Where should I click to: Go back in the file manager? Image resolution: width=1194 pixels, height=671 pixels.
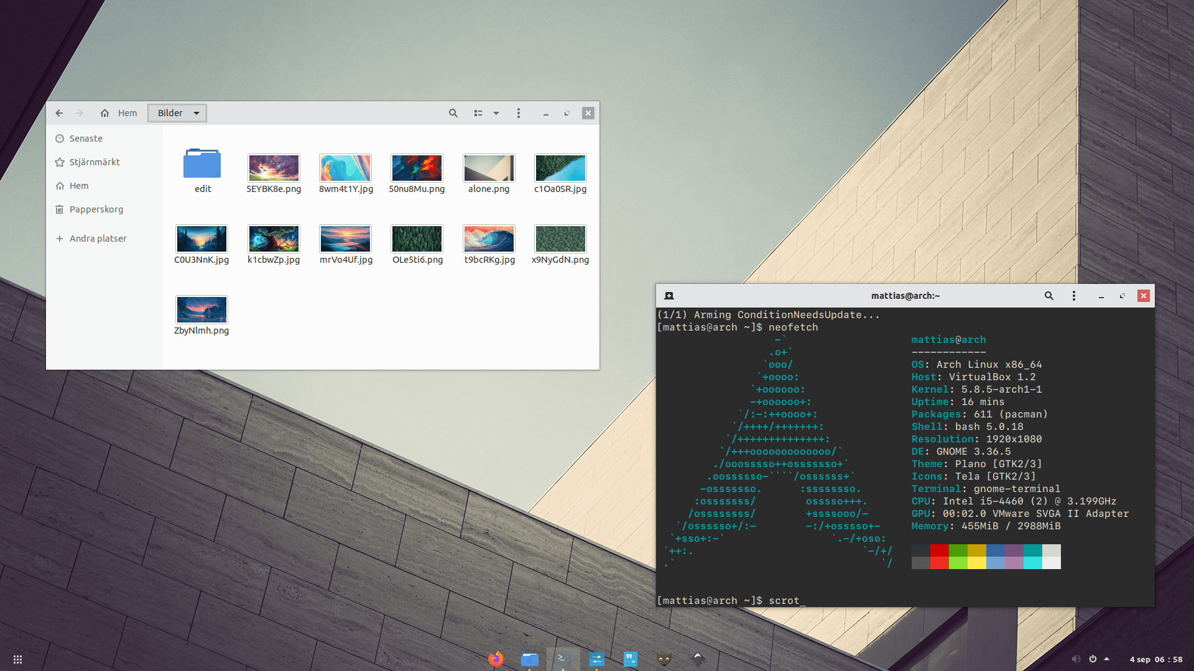[59, 113]
